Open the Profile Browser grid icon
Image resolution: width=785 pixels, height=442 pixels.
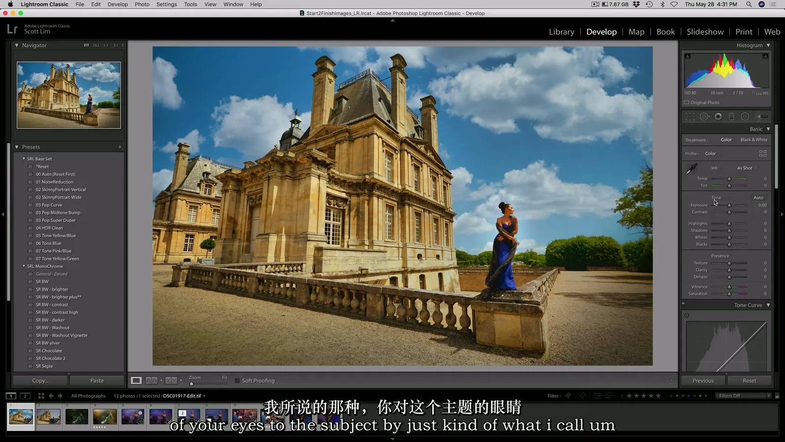pyautogui.click(x=763, y=154)
